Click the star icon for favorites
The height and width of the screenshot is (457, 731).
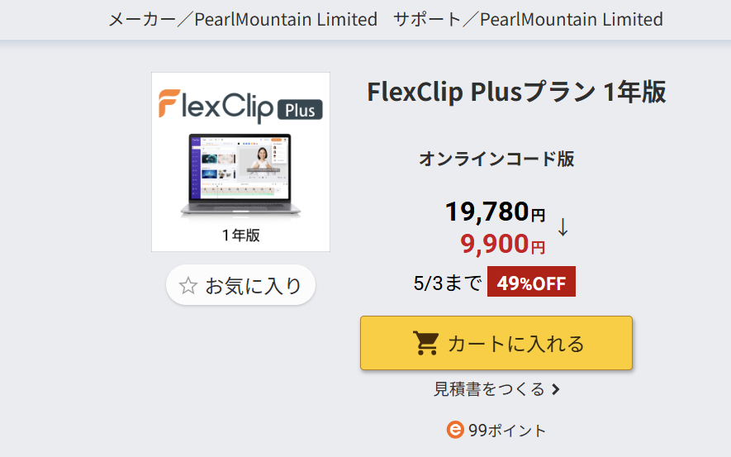[x=188, y=286]
